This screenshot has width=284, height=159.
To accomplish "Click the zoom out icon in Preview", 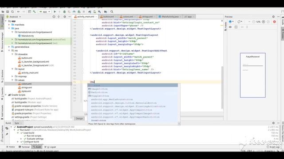I will (254, 22).
